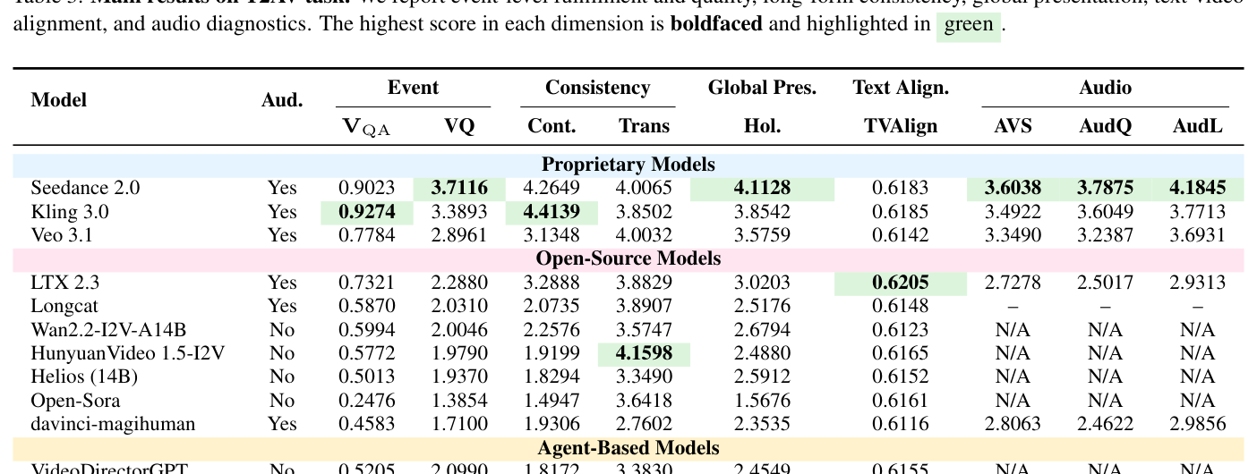This screenshot has width=1257, height=474.
Task: Click the 'Hol.' sub-column header
Action: (x=762, y=126)
